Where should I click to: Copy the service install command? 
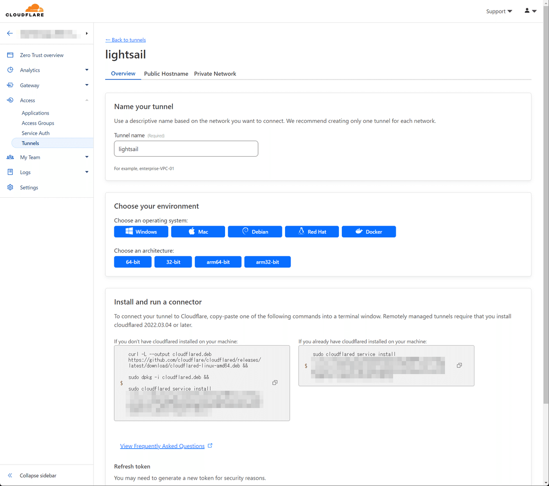(x=459, y=365)
